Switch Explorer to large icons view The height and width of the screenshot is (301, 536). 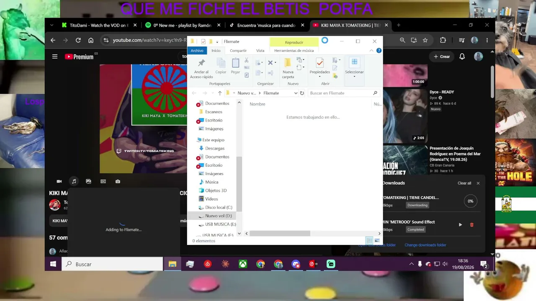377,241
